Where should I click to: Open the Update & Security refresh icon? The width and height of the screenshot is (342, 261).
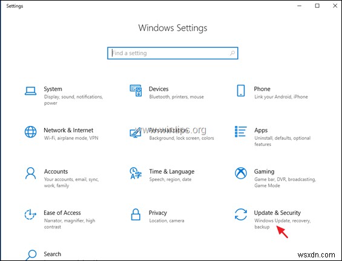click(241, 214)
